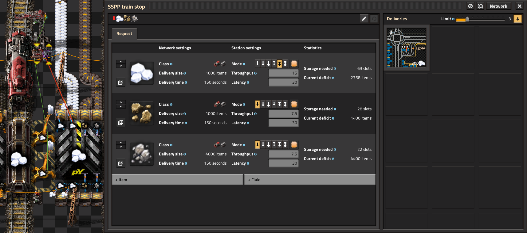Toggle the orange circuit chip in grey ore row

tap(294, 145)
